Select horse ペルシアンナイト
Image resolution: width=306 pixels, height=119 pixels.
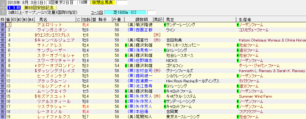[x=54, y=86]
